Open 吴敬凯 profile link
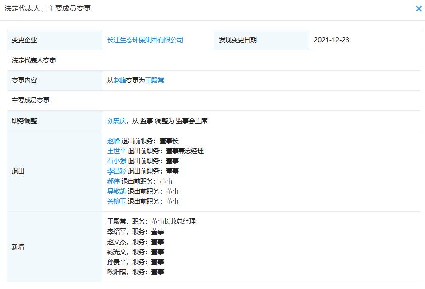Image resolution: width=425 pixels, height=289 pixels. pos(117,191)
